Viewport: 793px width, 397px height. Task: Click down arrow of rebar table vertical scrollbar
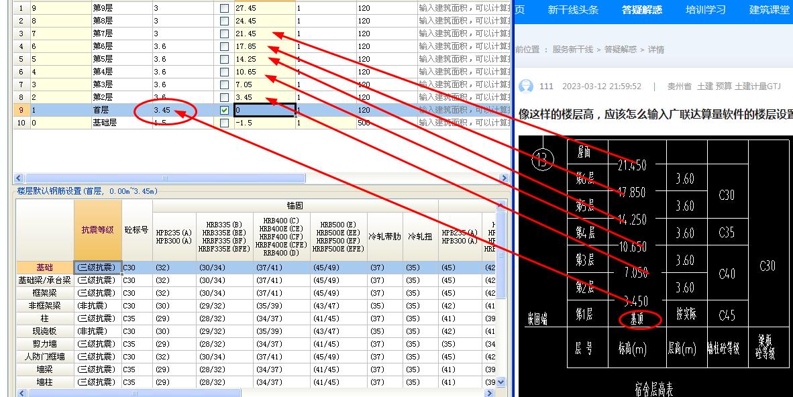pyautogui.click(x=501, y=382)
